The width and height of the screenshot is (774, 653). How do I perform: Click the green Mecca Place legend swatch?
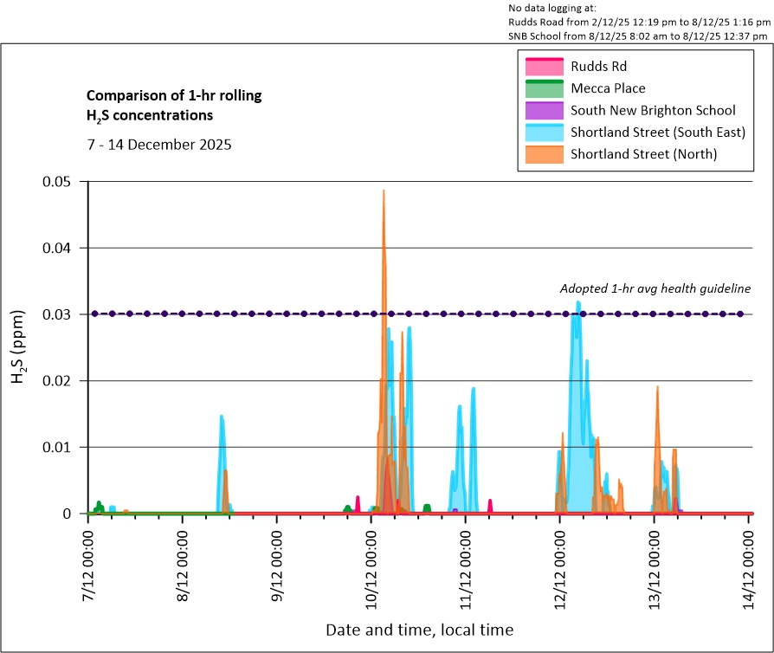coord(544,88)
